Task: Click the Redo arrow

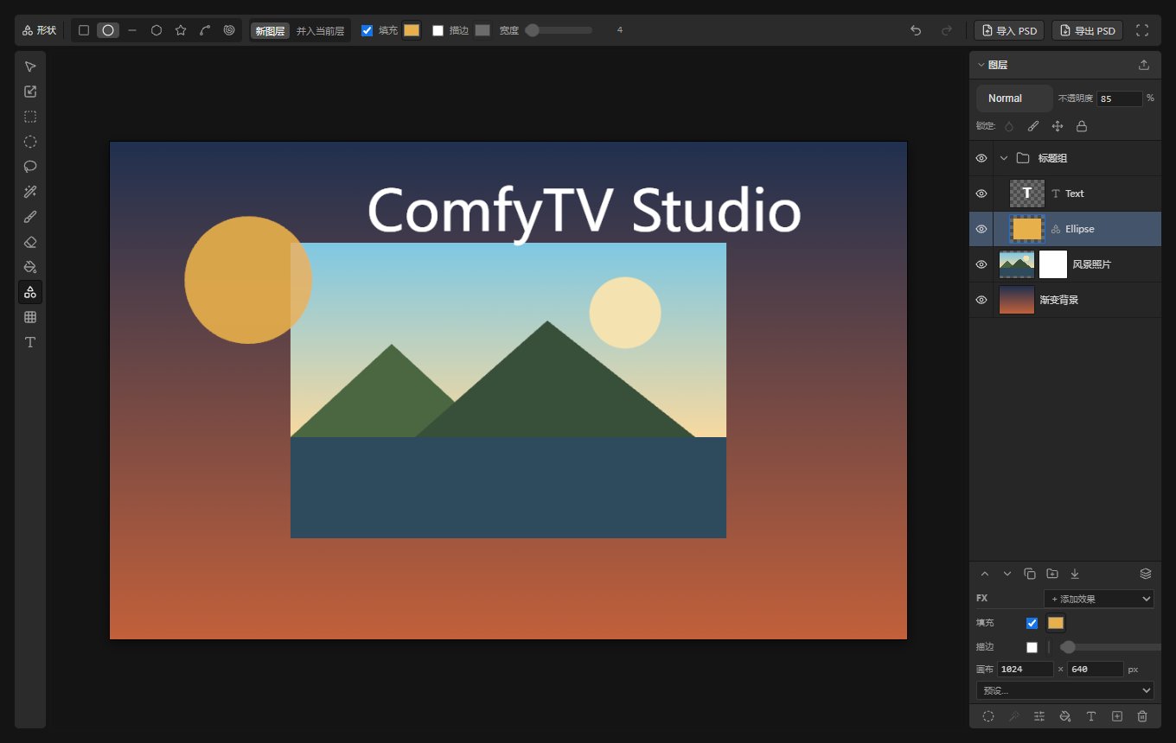Action: tap(947, 30)
